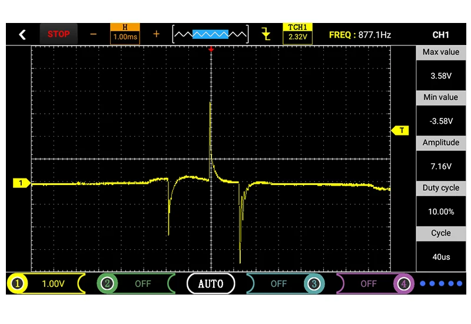Image resolution: width=471 pixels, height=324 pixels.
Task: Open the channel 3 OFF setting
Action: [278, 284]
